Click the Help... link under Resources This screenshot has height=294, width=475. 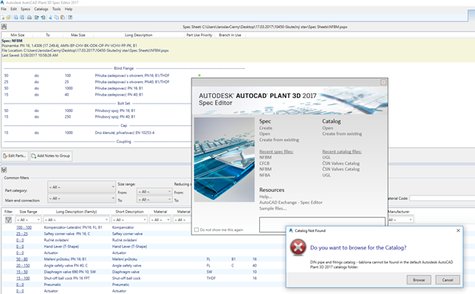tap(265, 197)
